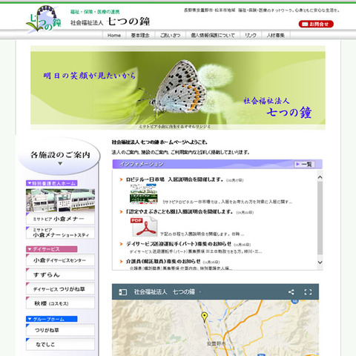This screenshot has height=356, width=356.
Task: Click the 小倉メナー building photo
Action: click(x=60, y=200)
